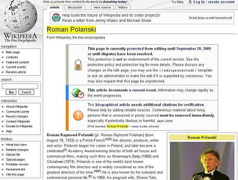The width and height of the screenshot is (238, 180).
Task: Switch to the discussion tab
Action: click(x=75, y=7)
